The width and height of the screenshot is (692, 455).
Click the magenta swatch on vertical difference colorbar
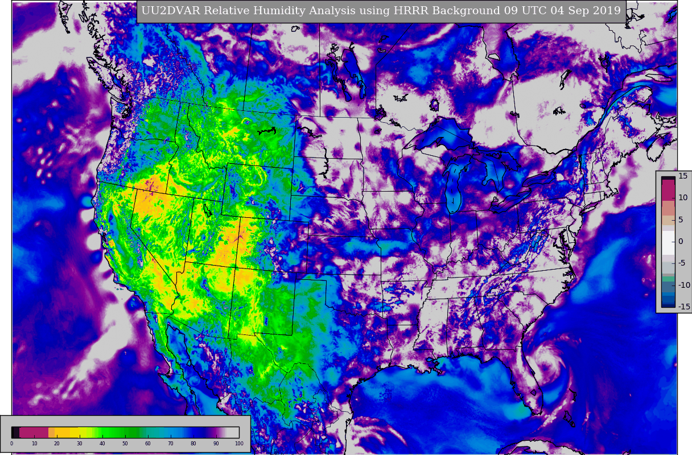(x=668, y=190)
